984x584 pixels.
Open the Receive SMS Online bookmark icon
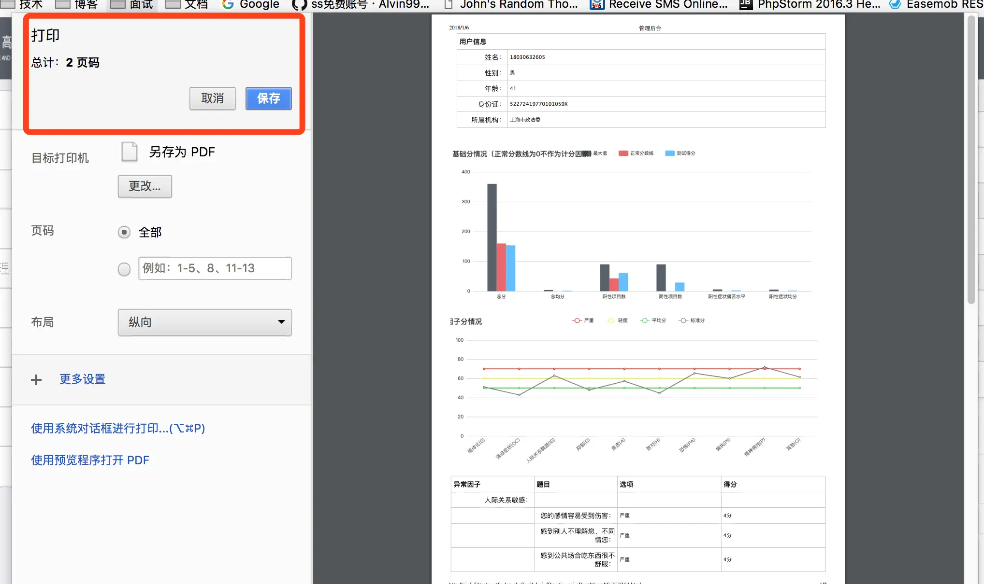[x=597, y=5]
